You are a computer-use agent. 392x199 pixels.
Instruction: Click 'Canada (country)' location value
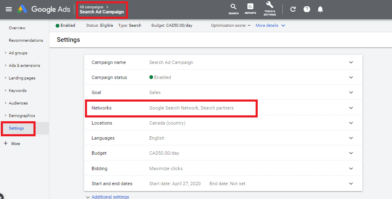(x=167, y=123)
